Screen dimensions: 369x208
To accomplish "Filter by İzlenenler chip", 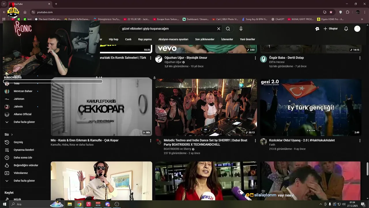I will [x=227, y=39].
